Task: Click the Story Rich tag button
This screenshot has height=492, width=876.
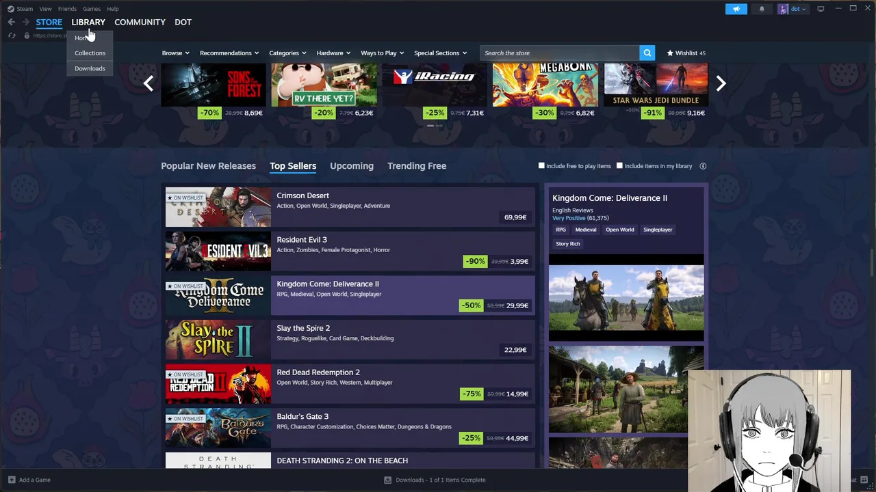Action: [568, 243]
